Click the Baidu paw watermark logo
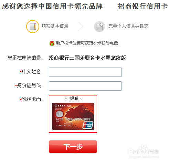The height and width of the screenshot is (163, 169). [144, 150]
